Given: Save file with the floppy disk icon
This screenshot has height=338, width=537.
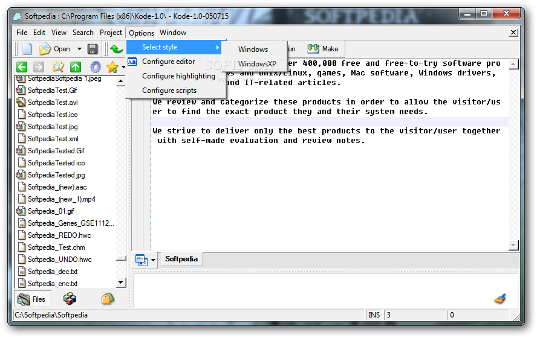Looking at the screenshot, I should point(93,49).
